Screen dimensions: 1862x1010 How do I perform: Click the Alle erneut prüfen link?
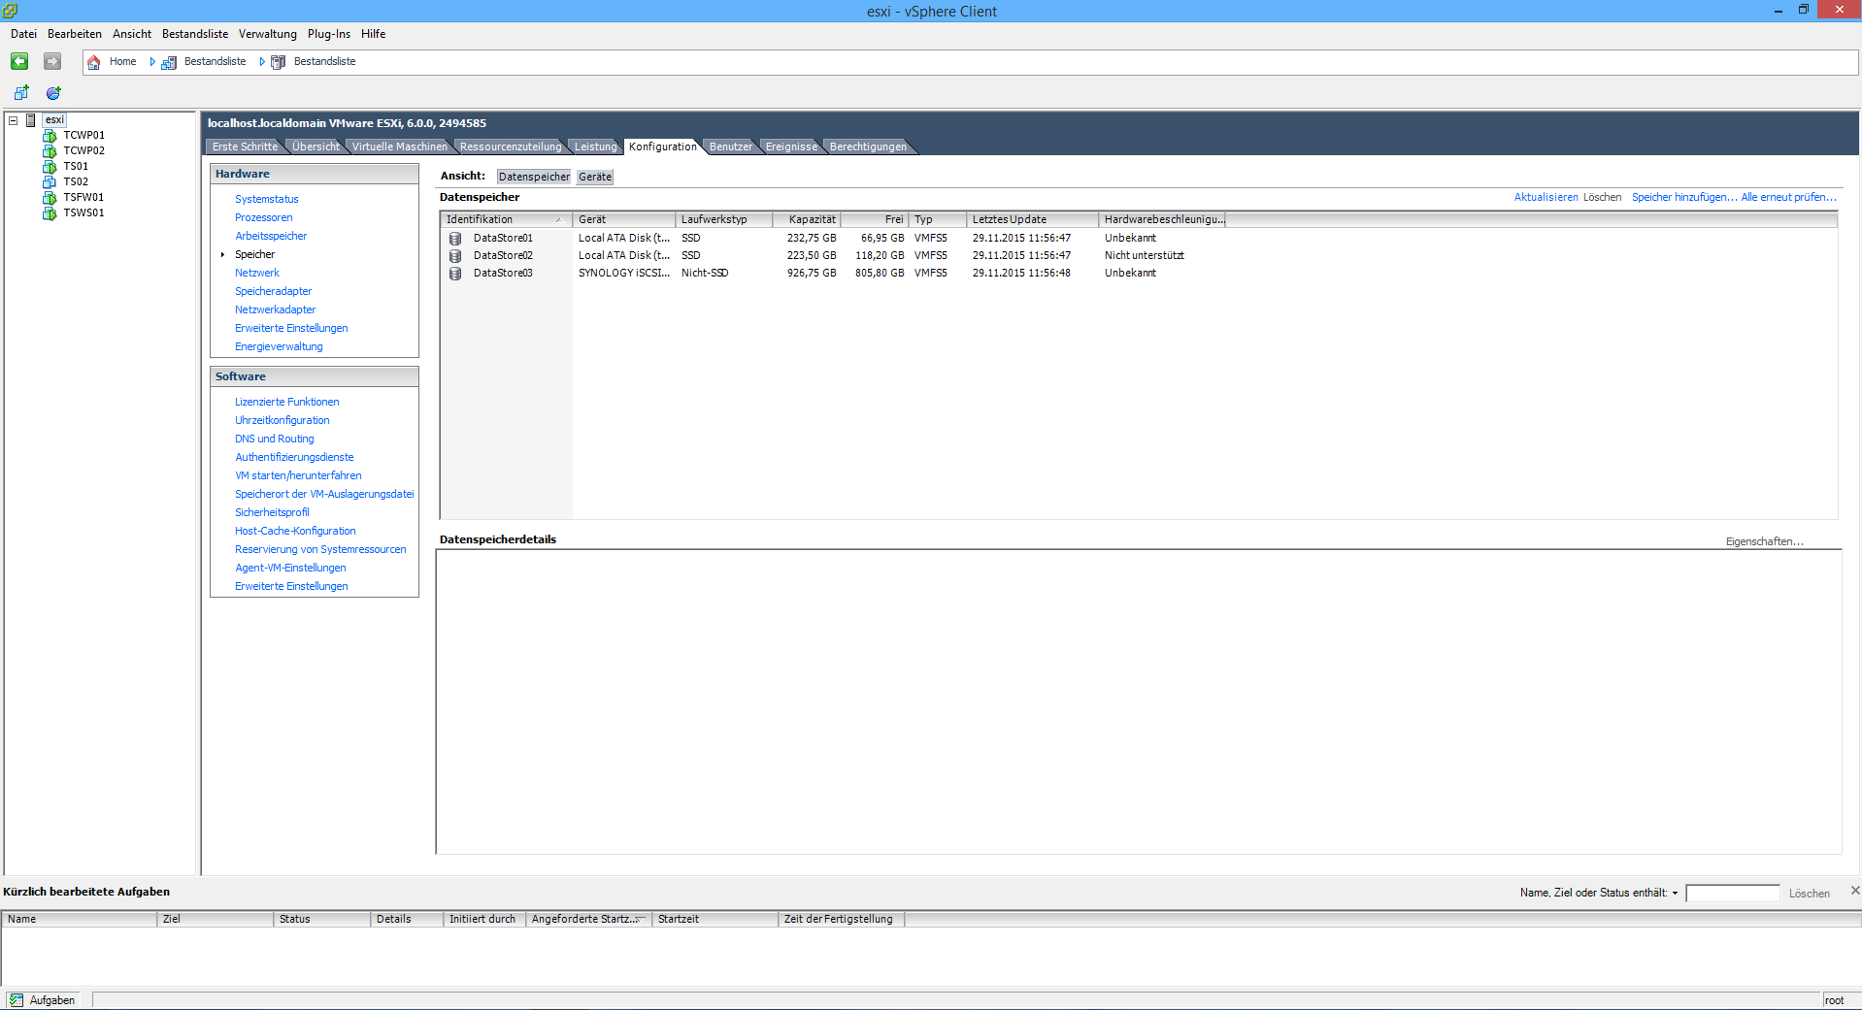(x=1788, y=197)
